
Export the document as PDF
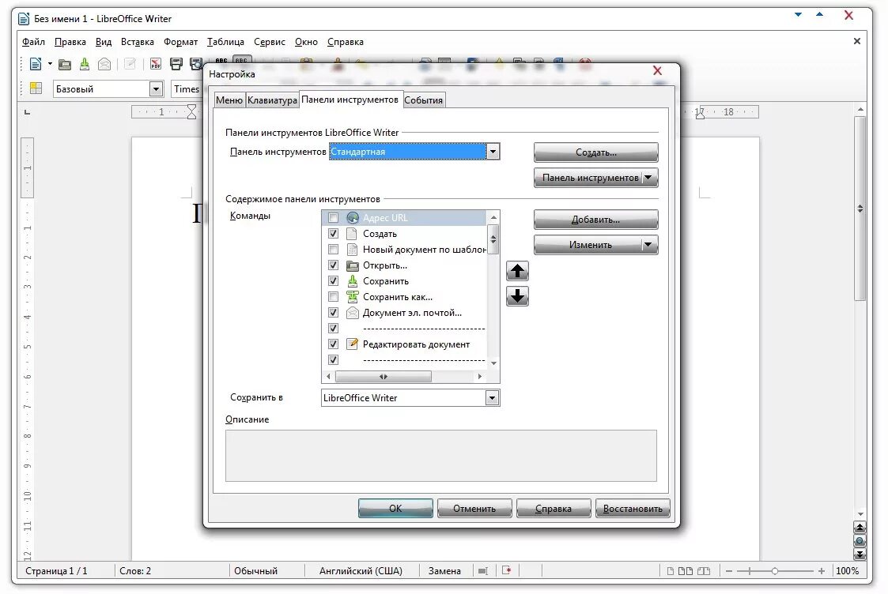pos(155,63)
